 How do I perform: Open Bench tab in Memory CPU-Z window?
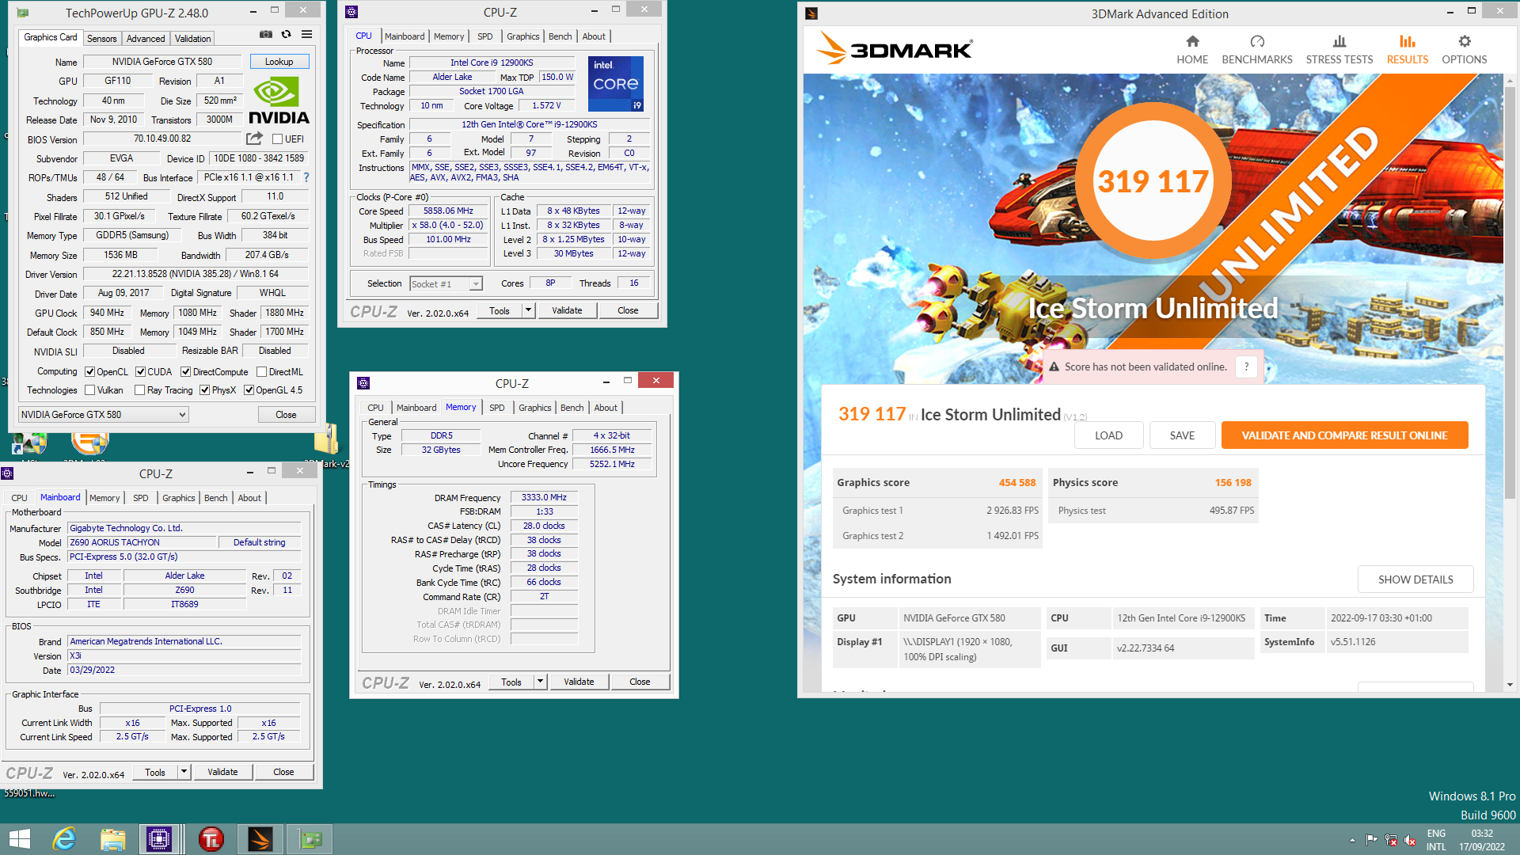[x=572, y=408]
